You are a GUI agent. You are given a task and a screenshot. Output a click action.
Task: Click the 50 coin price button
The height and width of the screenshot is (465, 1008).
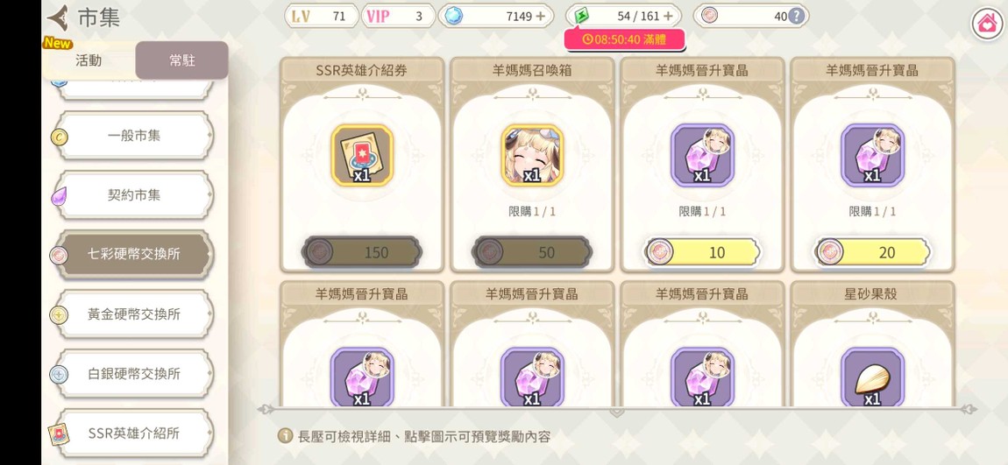[x=532, y=252]
